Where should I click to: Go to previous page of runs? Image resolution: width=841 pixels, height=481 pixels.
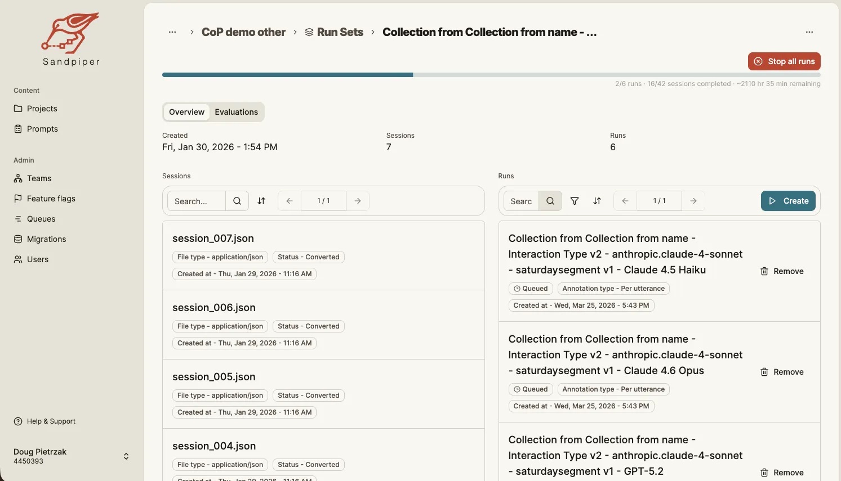[625, 201]
